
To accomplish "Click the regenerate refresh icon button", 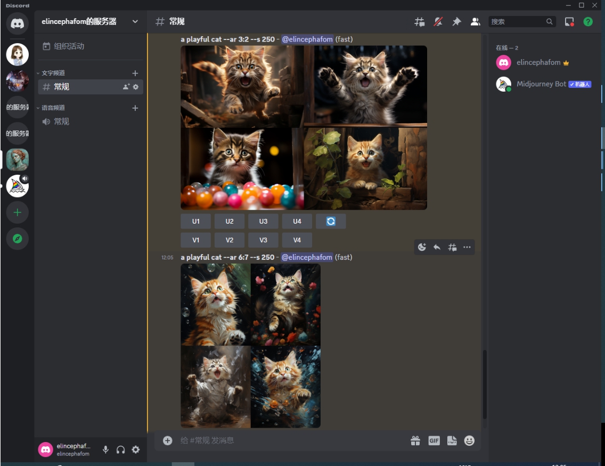I will (331, 221).
